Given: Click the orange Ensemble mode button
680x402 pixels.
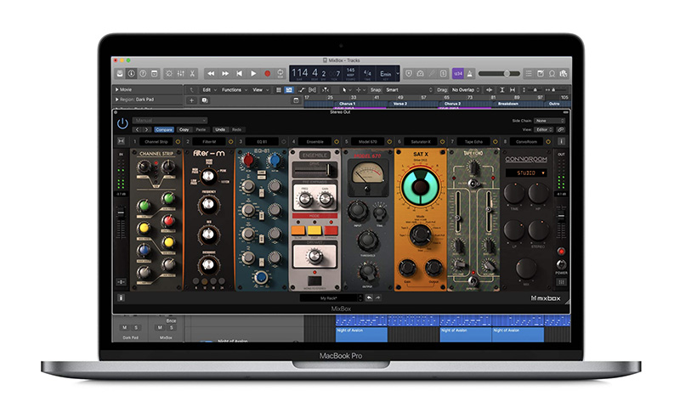Looking at the screenshot, I should pyautogui.click(x=298, y=230).
